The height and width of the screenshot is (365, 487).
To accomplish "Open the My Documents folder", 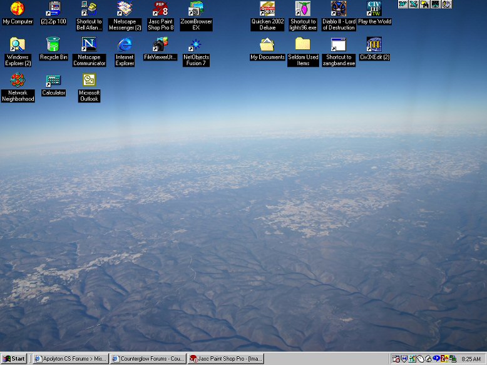I will pos(267,44).
